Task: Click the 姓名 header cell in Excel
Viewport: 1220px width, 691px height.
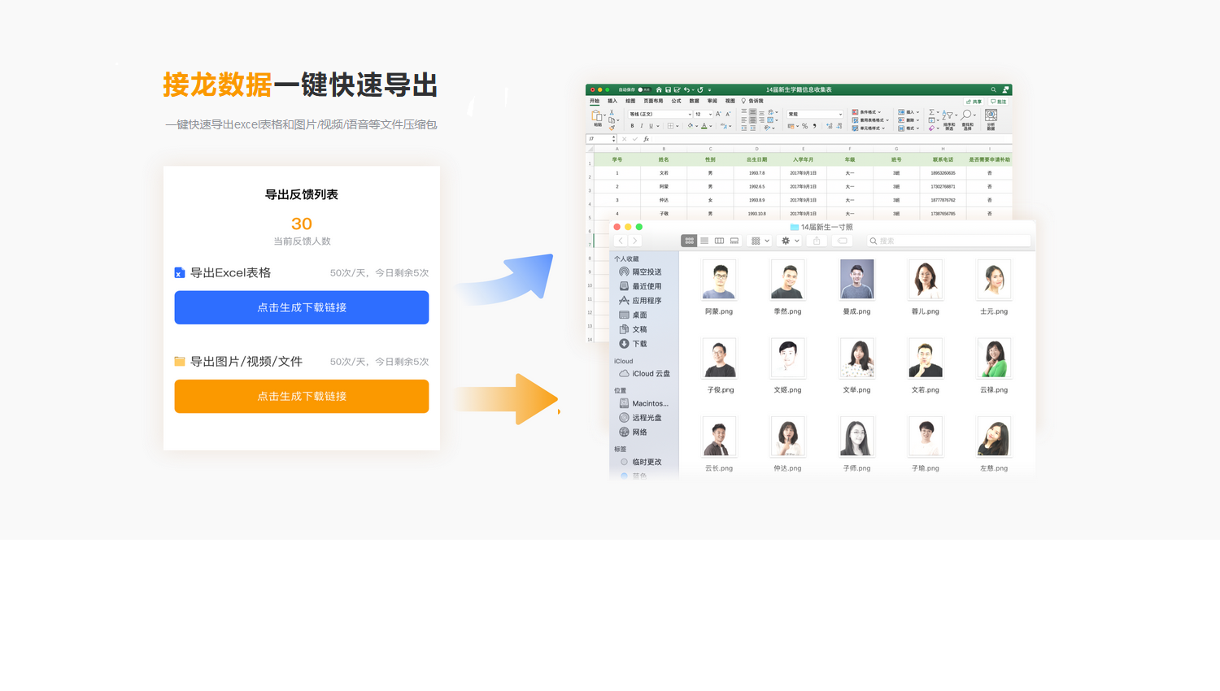Action: tap(664, 159)
